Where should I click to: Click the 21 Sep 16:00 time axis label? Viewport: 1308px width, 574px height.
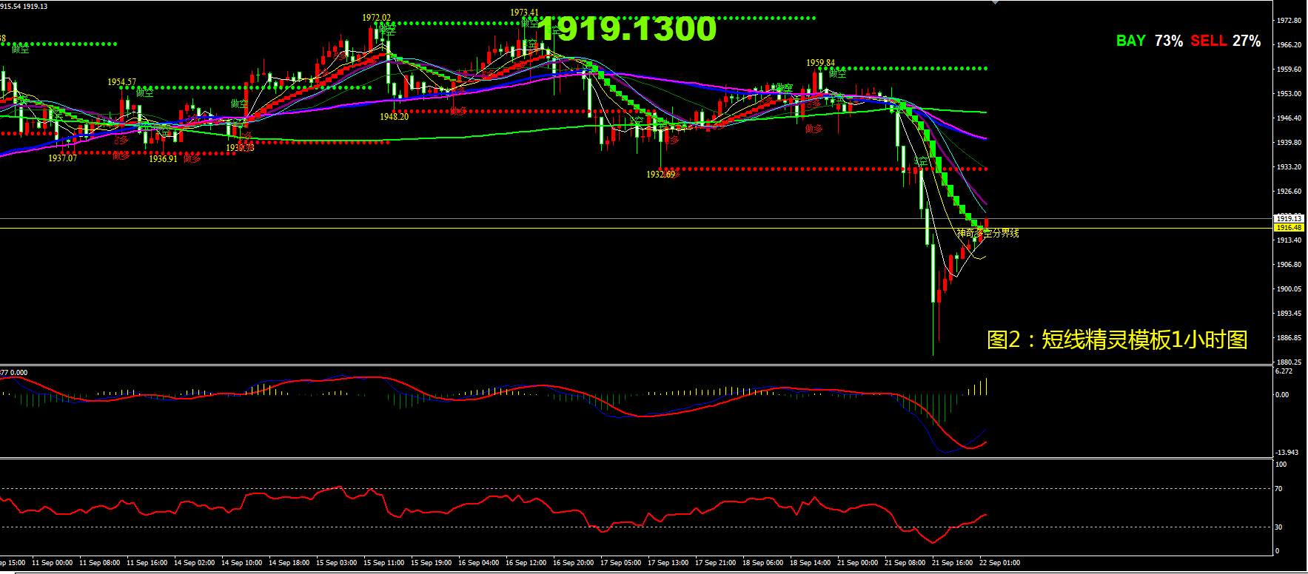[953, 563]
